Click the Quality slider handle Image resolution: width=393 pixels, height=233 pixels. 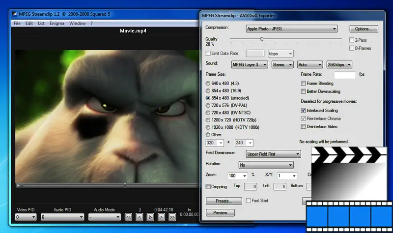pyautogui.click(x=262, y=39)
